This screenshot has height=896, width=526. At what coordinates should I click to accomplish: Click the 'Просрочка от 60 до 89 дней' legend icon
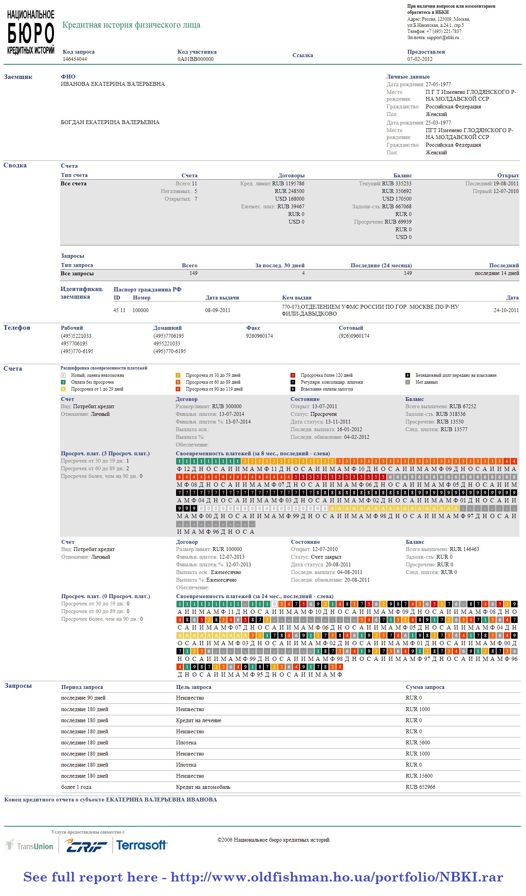coord(178,382)
